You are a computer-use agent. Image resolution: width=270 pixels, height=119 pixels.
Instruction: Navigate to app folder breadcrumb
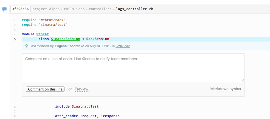point(81,9)
